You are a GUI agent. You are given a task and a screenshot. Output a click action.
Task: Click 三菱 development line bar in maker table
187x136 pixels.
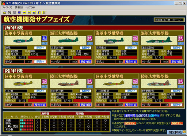(x=27, y=120)
